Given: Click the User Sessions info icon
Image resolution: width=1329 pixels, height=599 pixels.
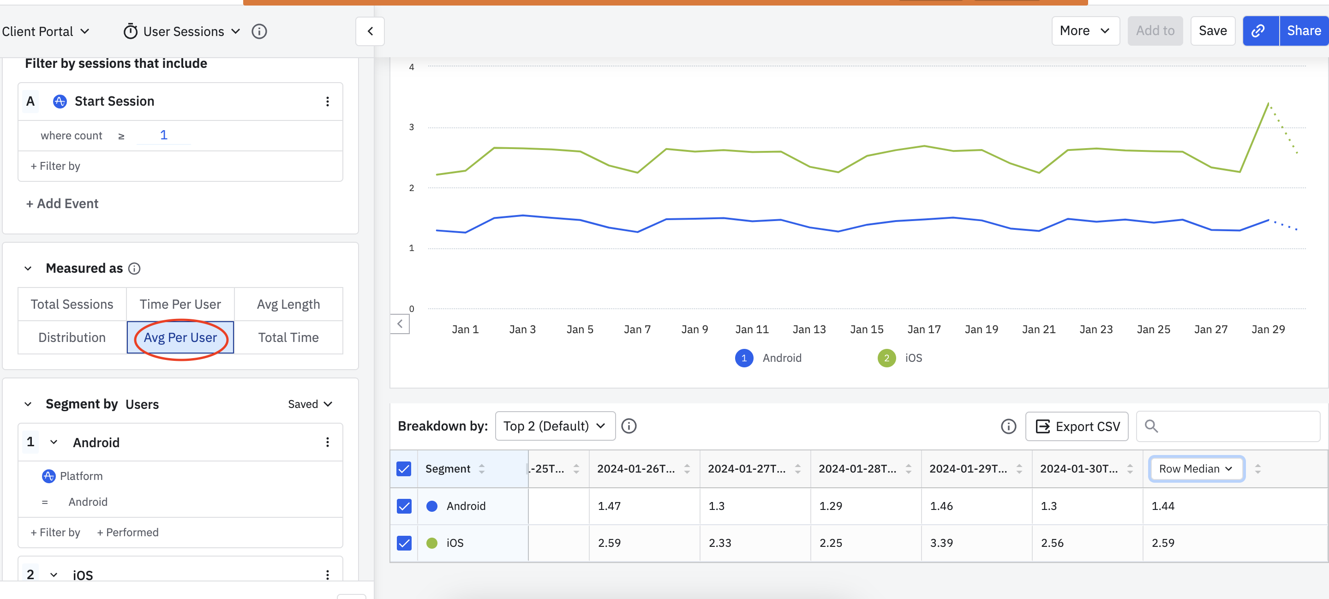Looking at the screenshot, I should point(259,31).
